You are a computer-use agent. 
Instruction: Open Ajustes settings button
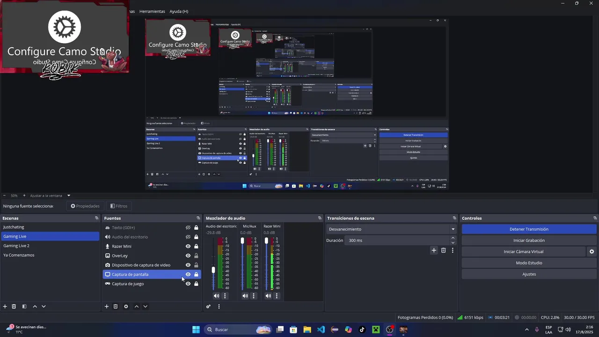tap(529, 274)
